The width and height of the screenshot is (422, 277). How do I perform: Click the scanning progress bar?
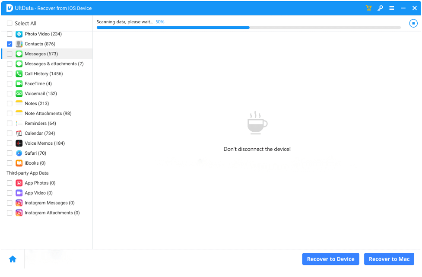click(248, 28)
